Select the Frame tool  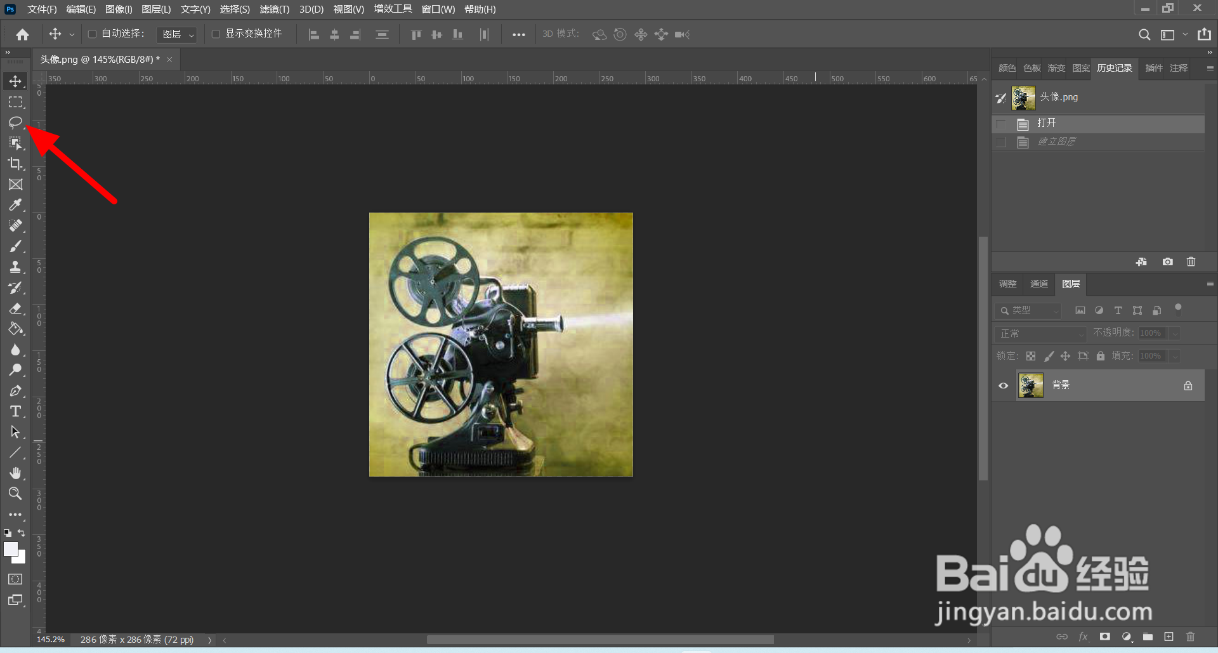(x=15, y=184)
